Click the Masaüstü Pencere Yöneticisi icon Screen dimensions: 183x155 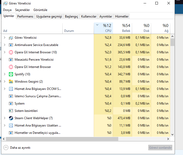(x=11, y=60)
